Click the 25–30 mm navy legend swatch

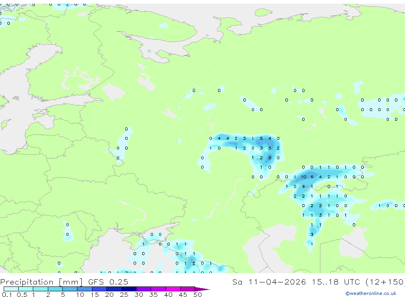(x=129, y=289)
